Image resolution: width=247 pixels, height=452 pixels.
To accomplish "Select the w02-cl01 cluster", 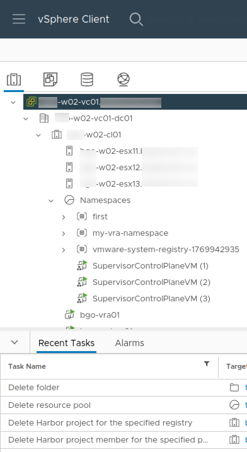I will coord(94,135).
